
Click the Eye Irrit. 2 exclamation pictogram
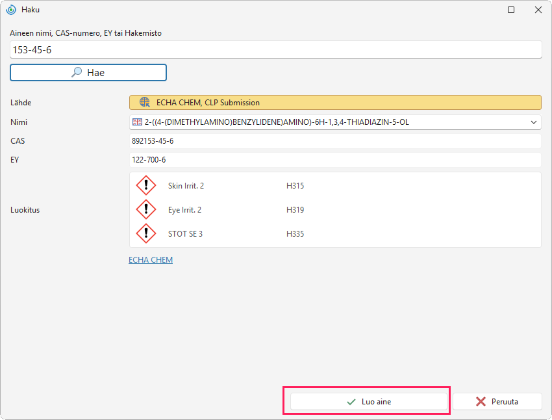146,209
